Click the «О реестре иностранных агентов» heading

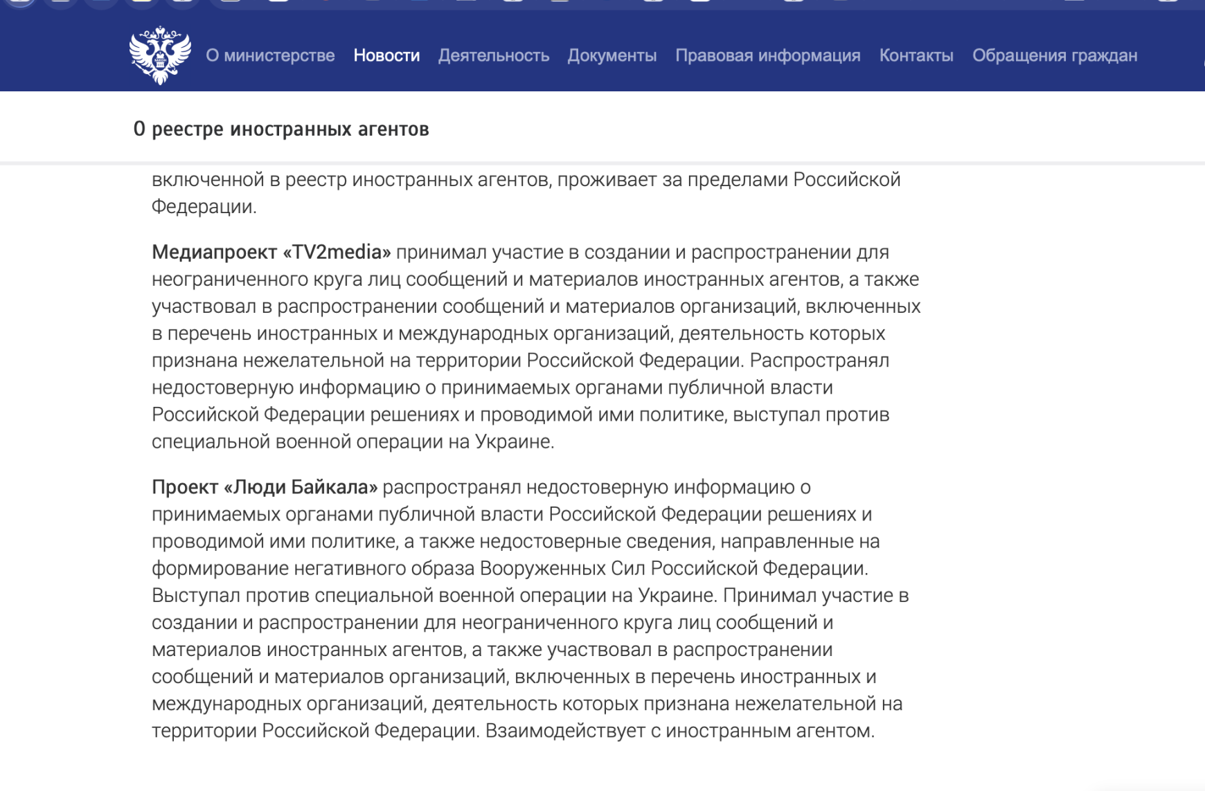tap(281, 129)
